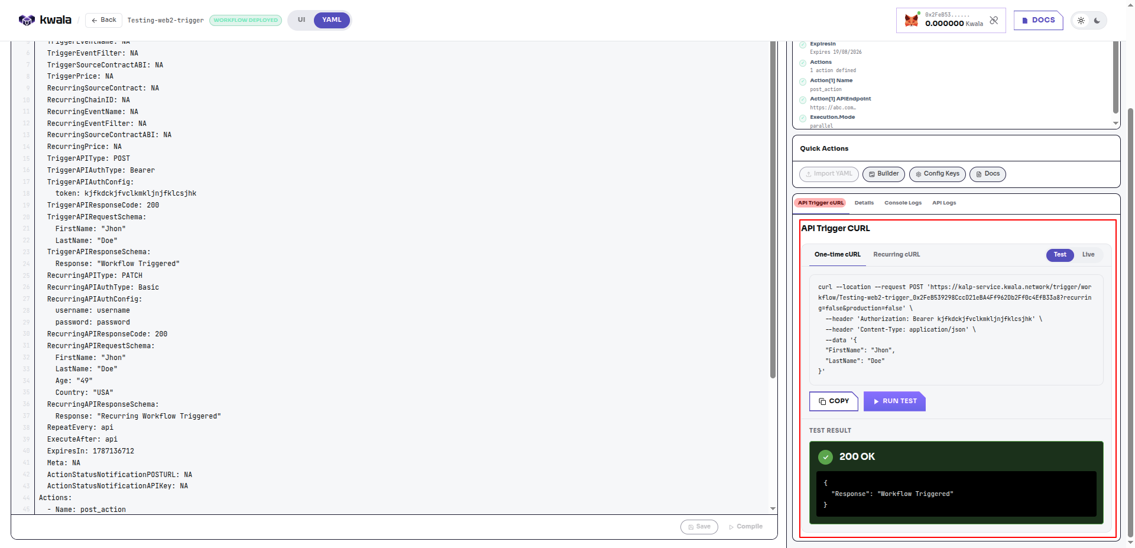
Task: Click the ExpiresIn validation check icon
Action: (x=803, y=45)
